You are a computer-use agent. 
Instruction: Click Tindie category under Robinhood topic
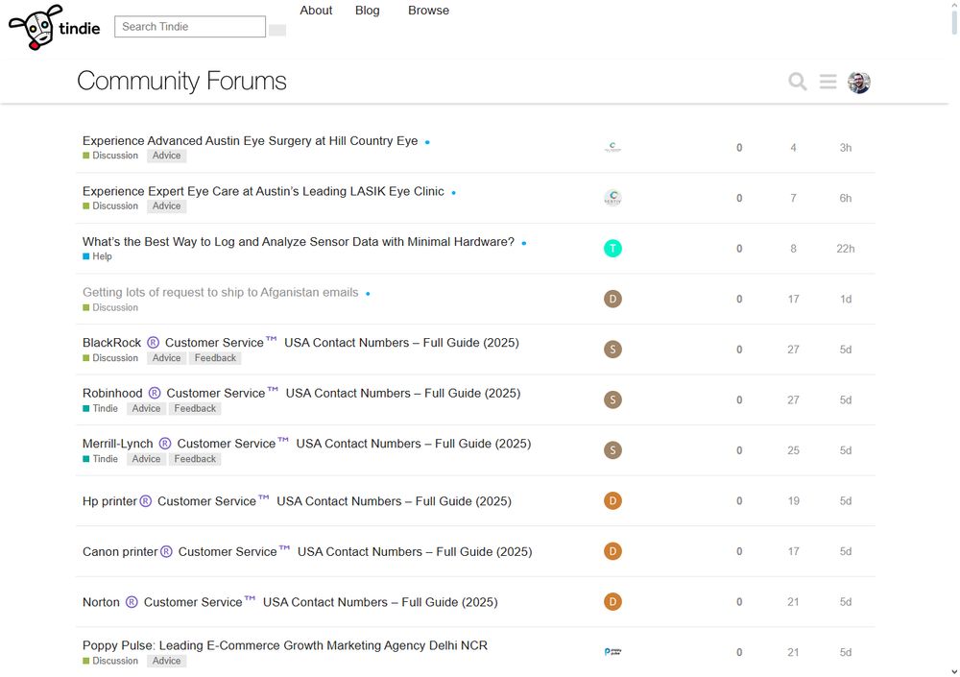[x=101, y=408]
